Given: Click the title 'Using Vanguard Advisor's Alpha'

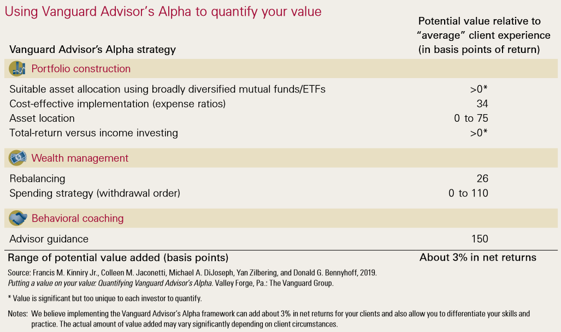Looking at the screenshot, I should [x=164, y=11].
